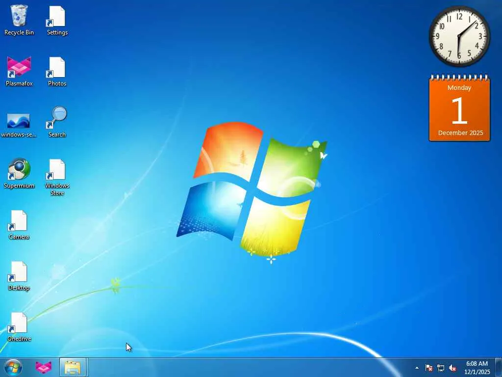Screen dimensions: 502x377
Task: Open the Action Center flag icon
Action: [x=429, y=368]
